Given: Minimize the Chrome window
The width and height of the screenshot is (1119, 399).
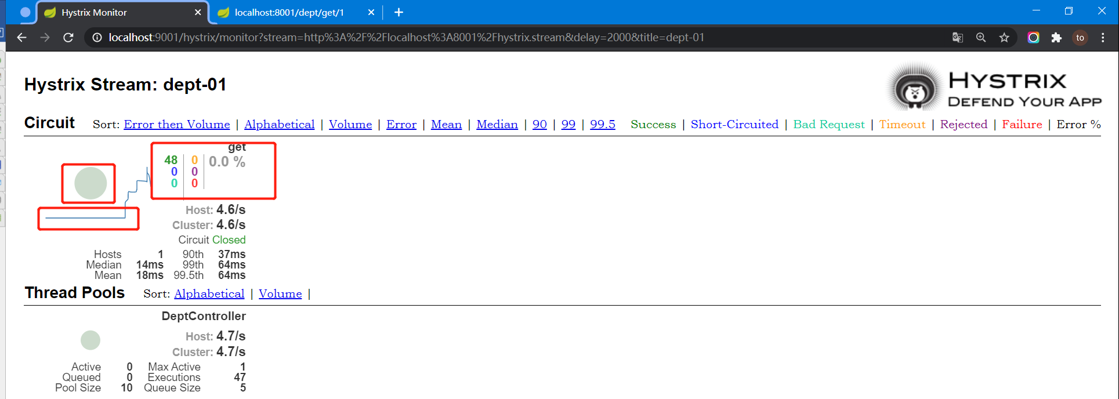Looking at the screenshot, I should (x=1036, y=10).
